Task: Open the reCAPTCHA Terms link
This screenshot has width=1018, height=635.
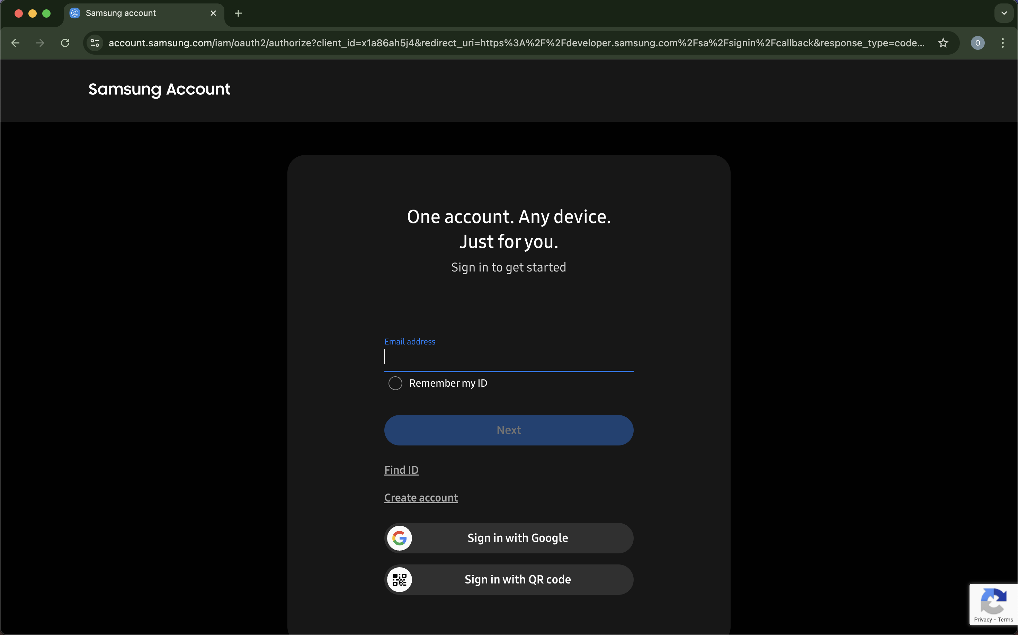Action: point(1005,619)
